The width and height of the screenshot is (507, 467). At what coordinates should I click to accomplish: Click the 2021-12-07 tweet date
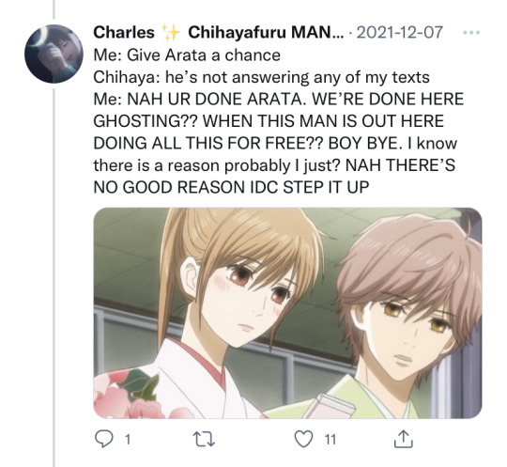pyautogui.click(x=399, y=32)
